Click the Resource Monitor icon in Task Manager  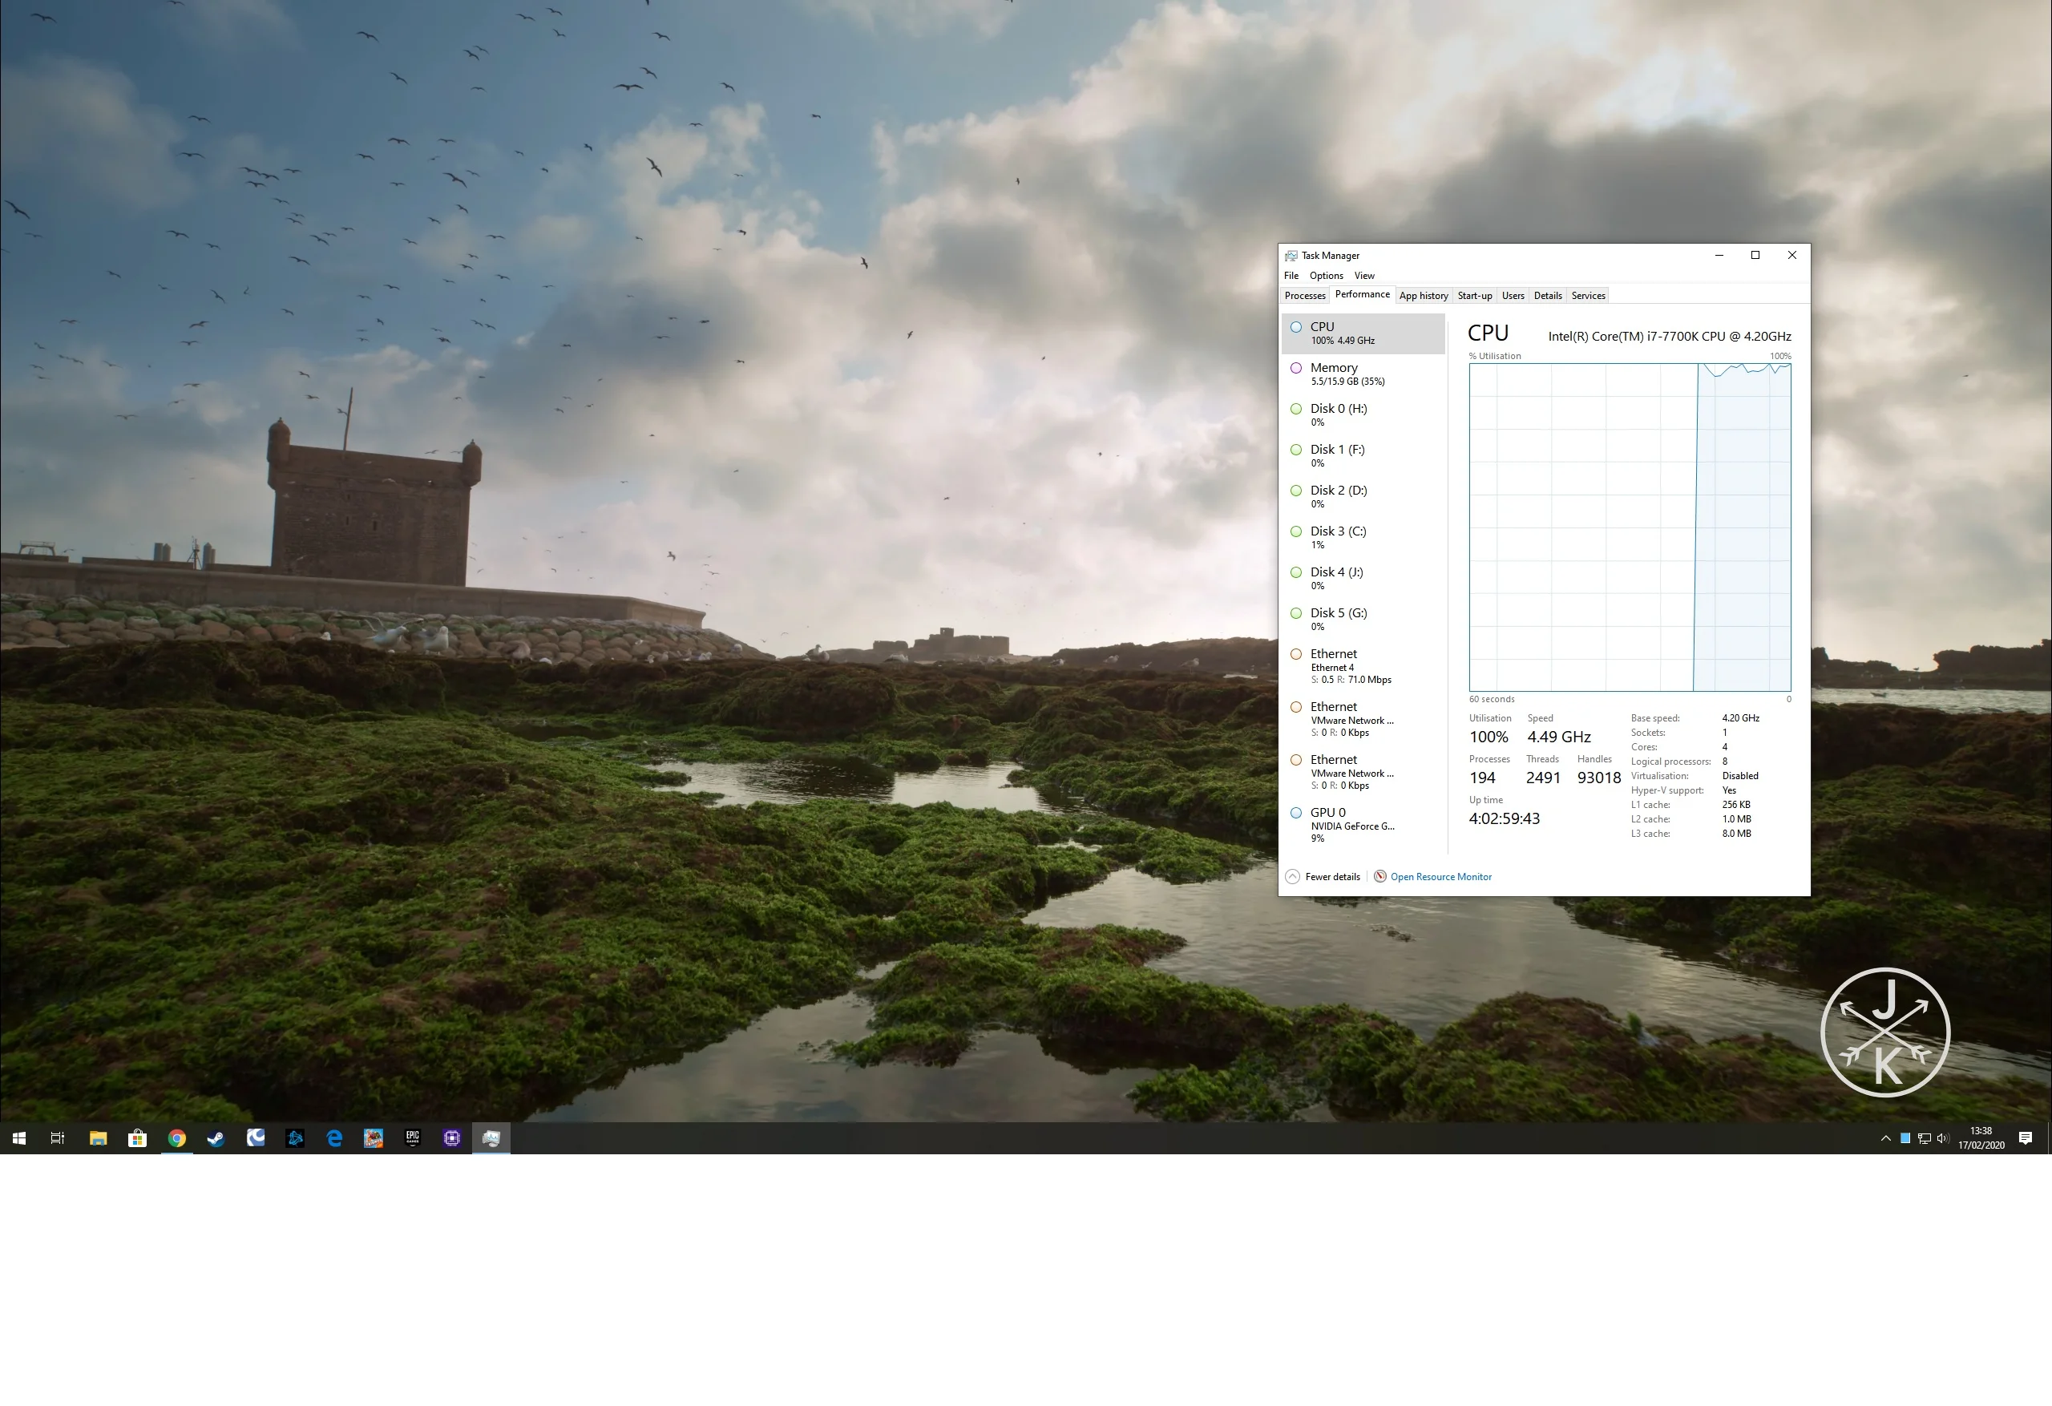[x=1380, y=876]
